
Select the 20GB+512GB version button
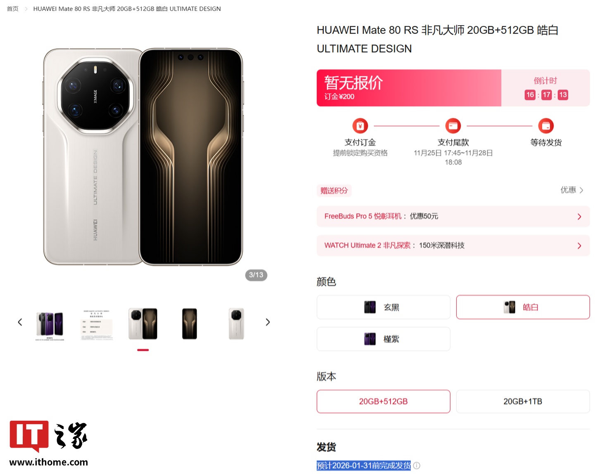pyautogui.click(x=383, y=401)
